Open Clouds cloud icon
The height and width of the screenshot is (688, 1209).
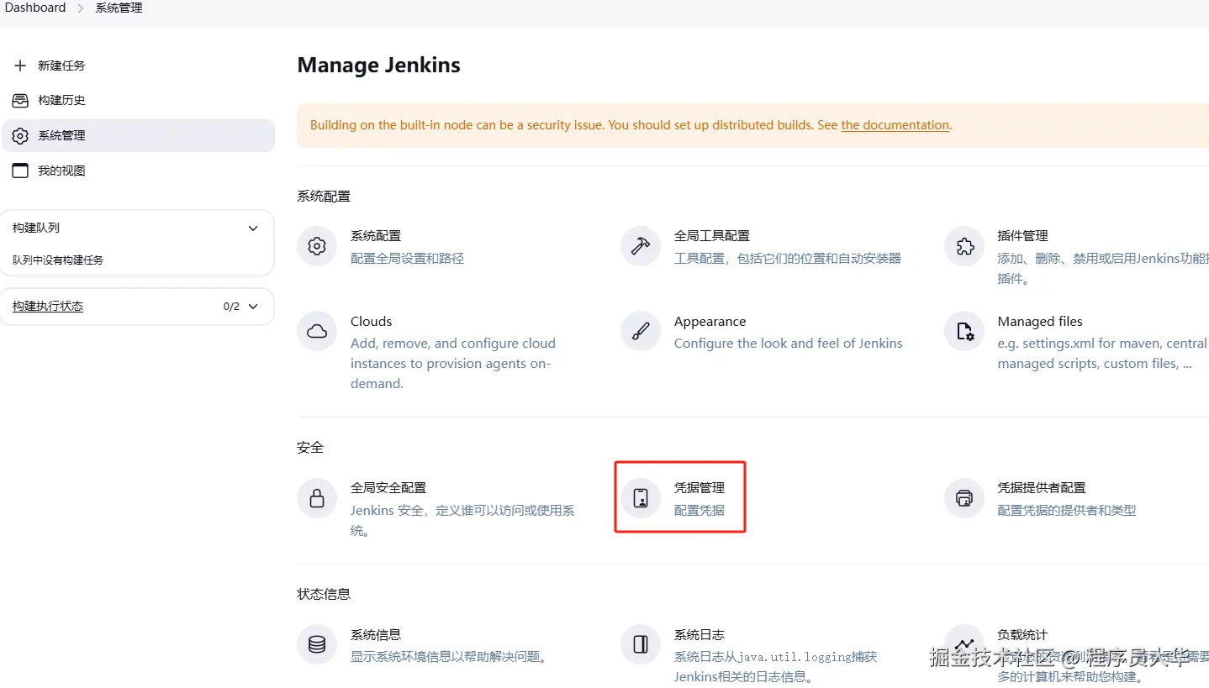[317, 332]
